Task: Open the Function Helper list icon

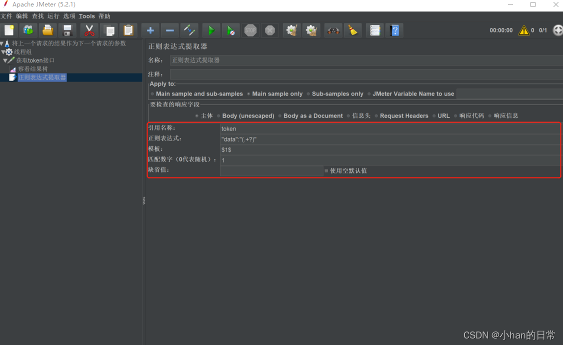Action: click(x=374, y=30)
